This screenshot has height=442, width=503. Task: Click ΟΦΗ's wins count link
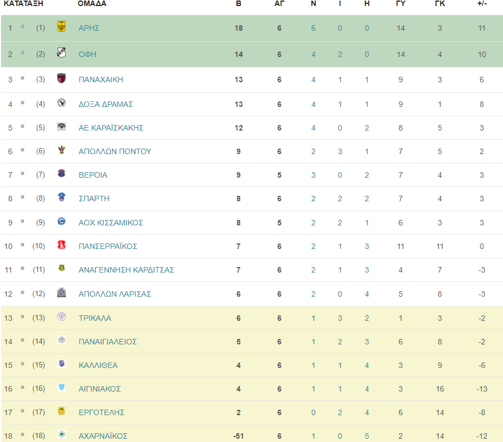(x=313, y=54)
